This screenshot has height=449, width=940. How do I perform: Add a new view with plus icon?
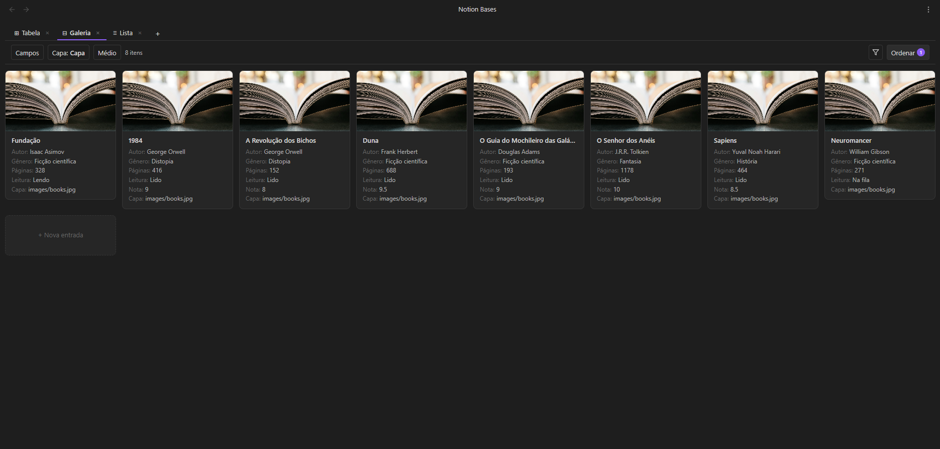click(x=157, y=34)
